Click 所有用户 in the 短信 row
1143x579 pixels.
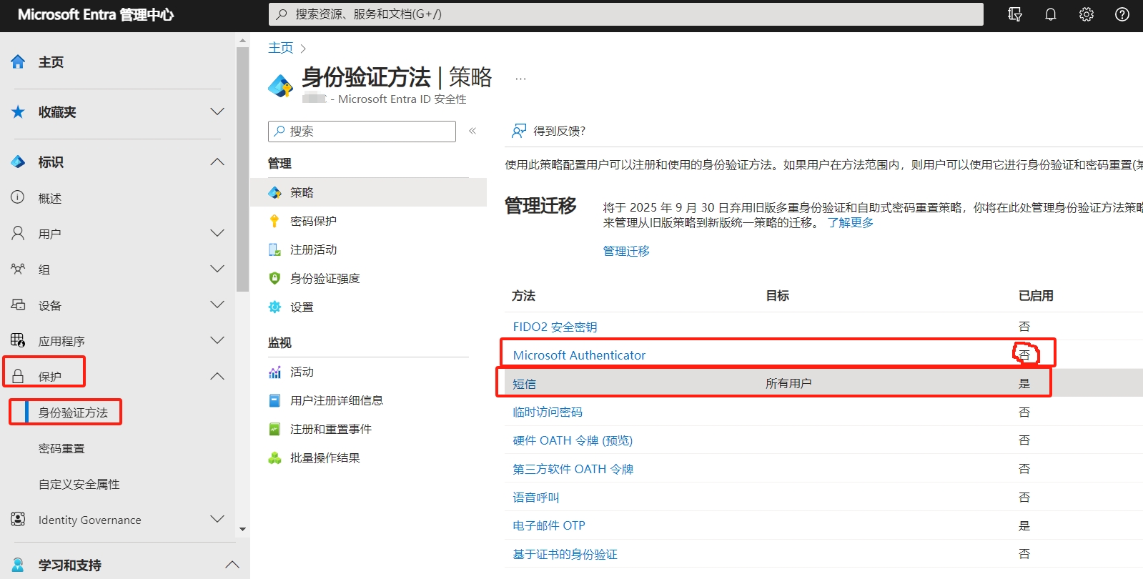click(788, 383)
